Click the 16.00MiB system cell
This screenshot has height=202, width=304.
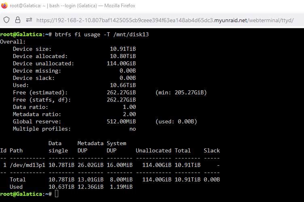pos(120,165)
